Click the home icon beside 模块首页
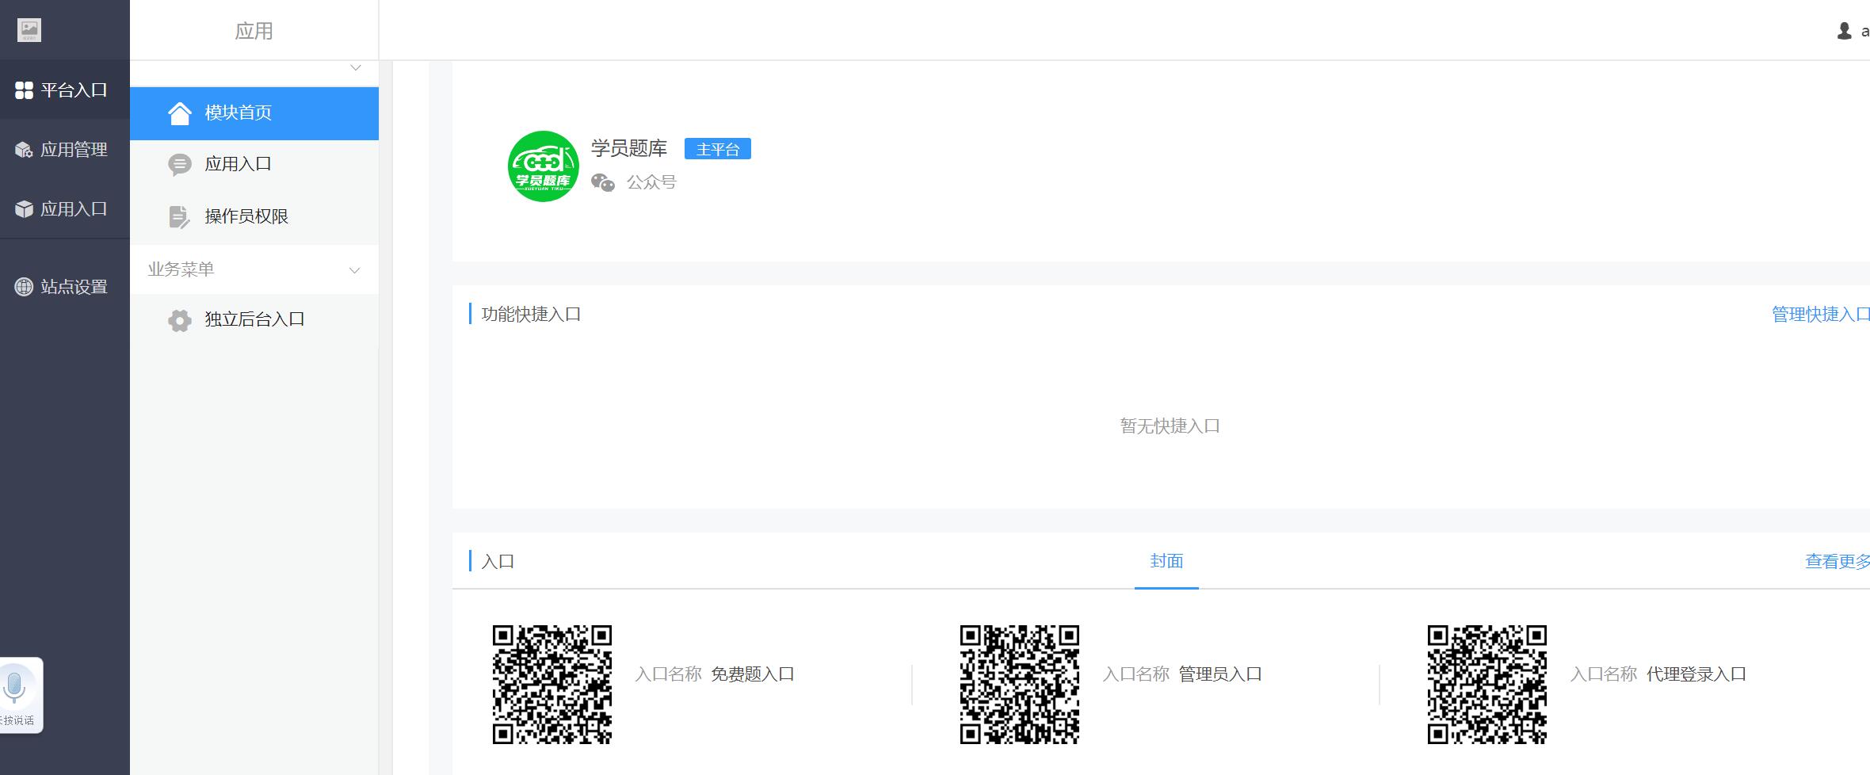1870x775 pixels. 180,113
